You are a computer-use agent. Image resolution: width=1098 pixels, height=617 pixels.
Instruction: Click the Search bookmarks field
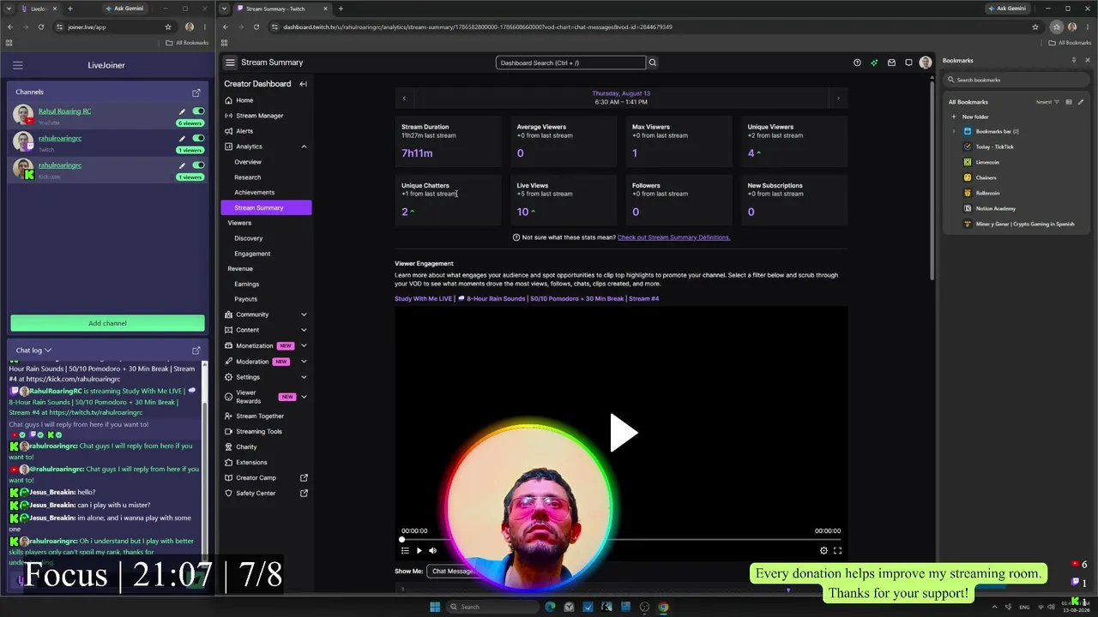[1017, 80]
